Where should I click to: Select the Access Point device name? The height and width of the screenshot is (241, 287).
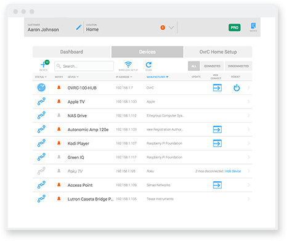point(80,185)
